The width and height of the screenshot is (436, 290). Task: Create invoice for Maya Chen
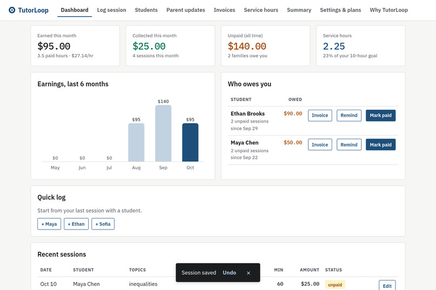(x=320, y=145)
